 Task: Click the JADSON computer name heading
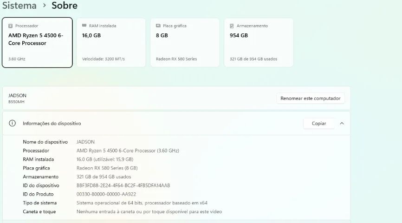click(x=17, y=95)
